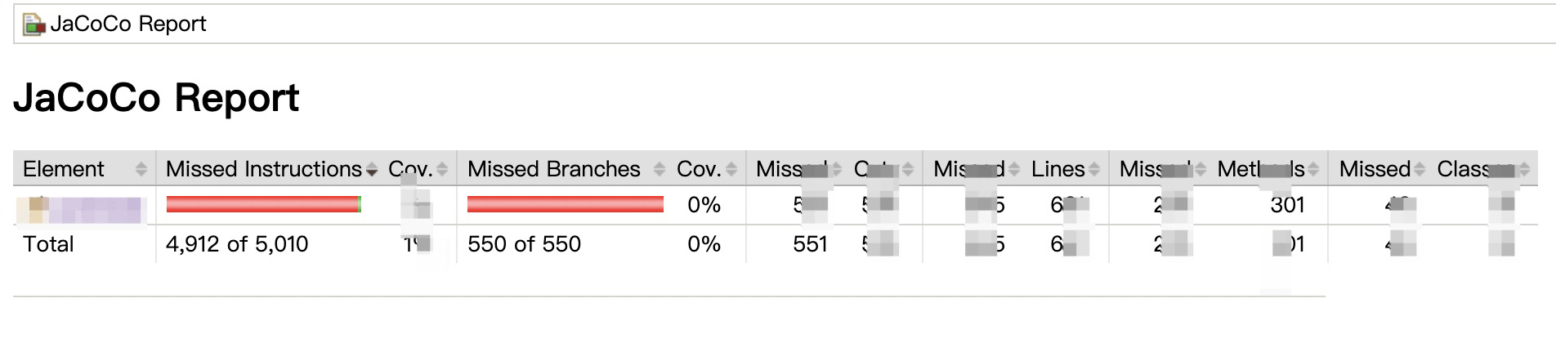Click sort arrows beside Missed Branches header
The width and height of the screenshot is (1556, 343).
[x=660, y=169]
